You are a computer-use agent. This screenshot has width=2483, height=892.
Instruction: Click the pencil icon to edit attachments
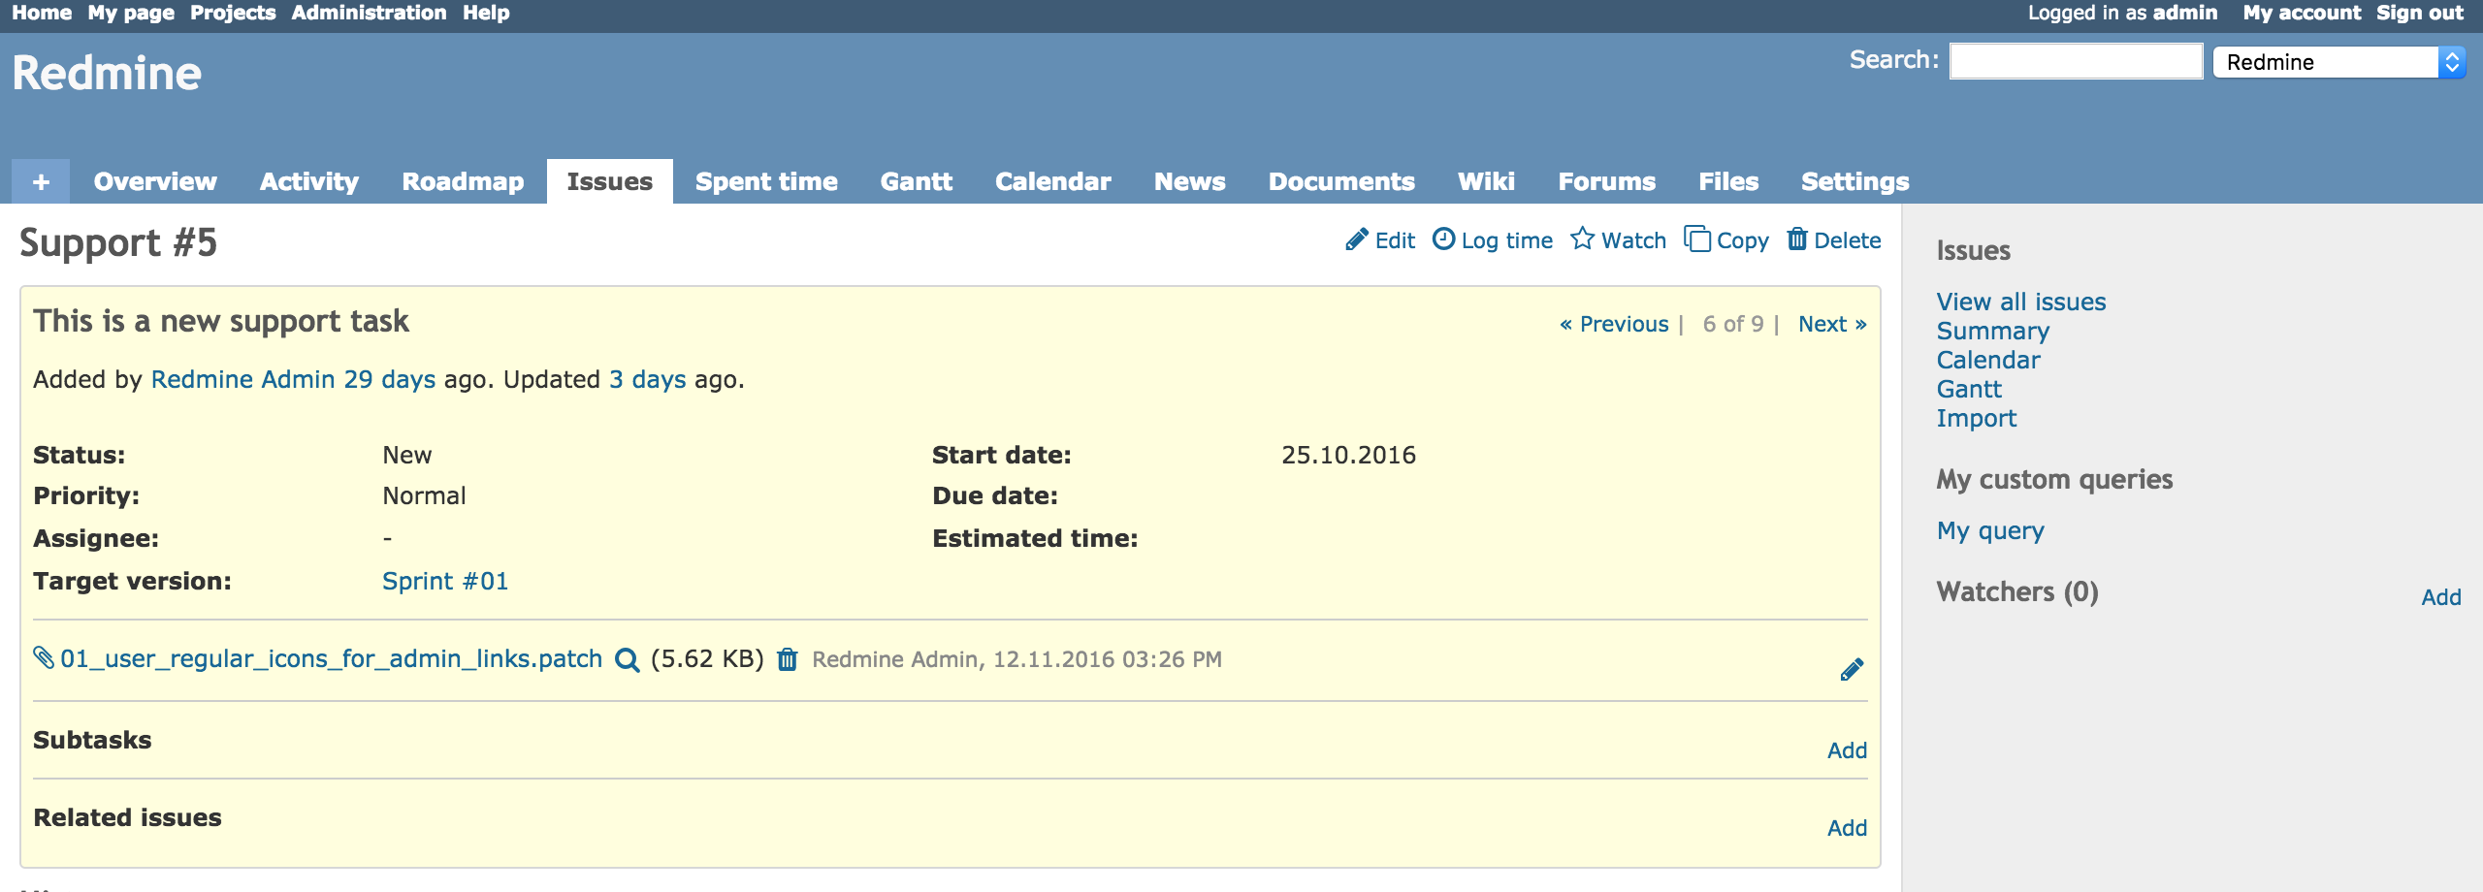tap(1852, 670)
